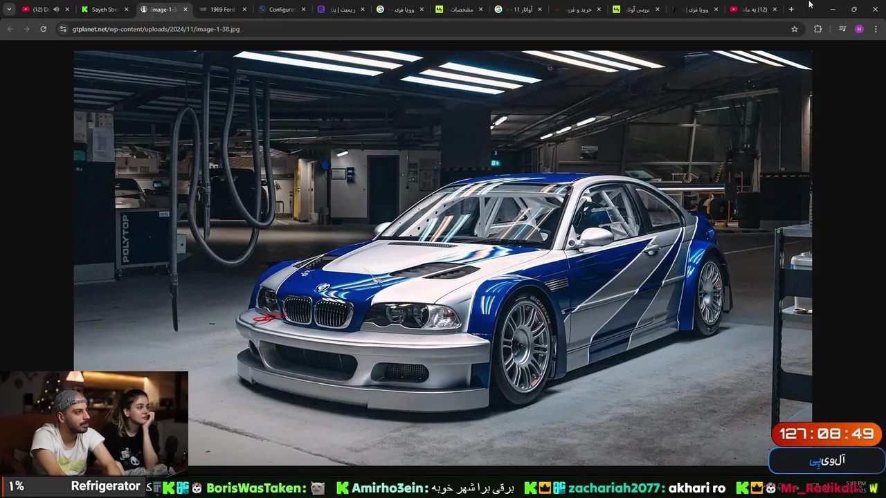Open the خريد و فرو tab
The width and height of the screenshot is (886, 498).
click(x=576, y=10)
